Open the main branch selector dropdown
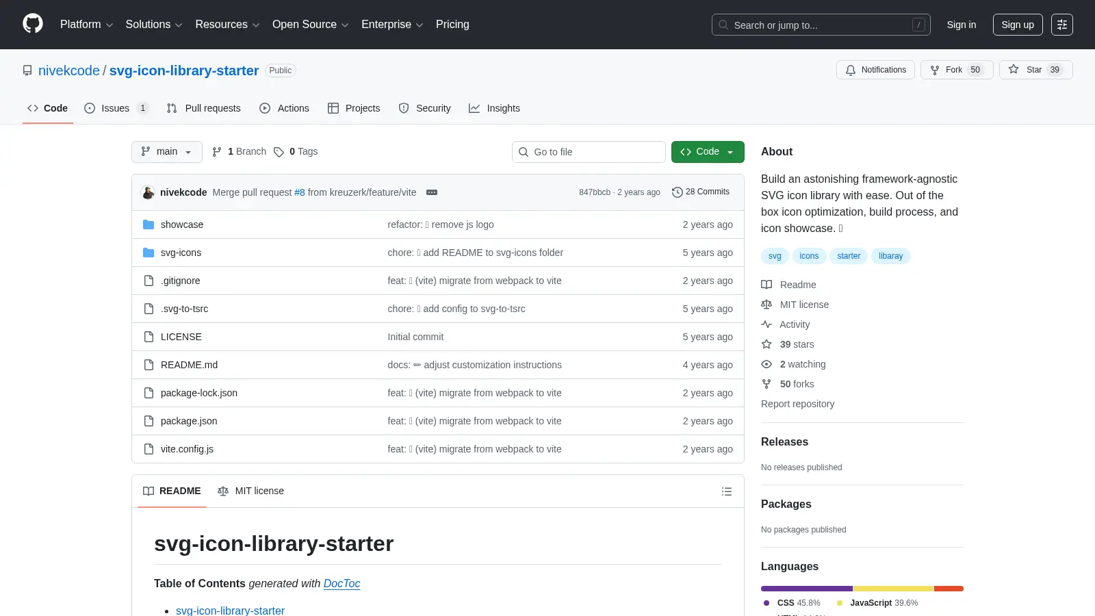The image size is (1095, 616). coord(167,152)
